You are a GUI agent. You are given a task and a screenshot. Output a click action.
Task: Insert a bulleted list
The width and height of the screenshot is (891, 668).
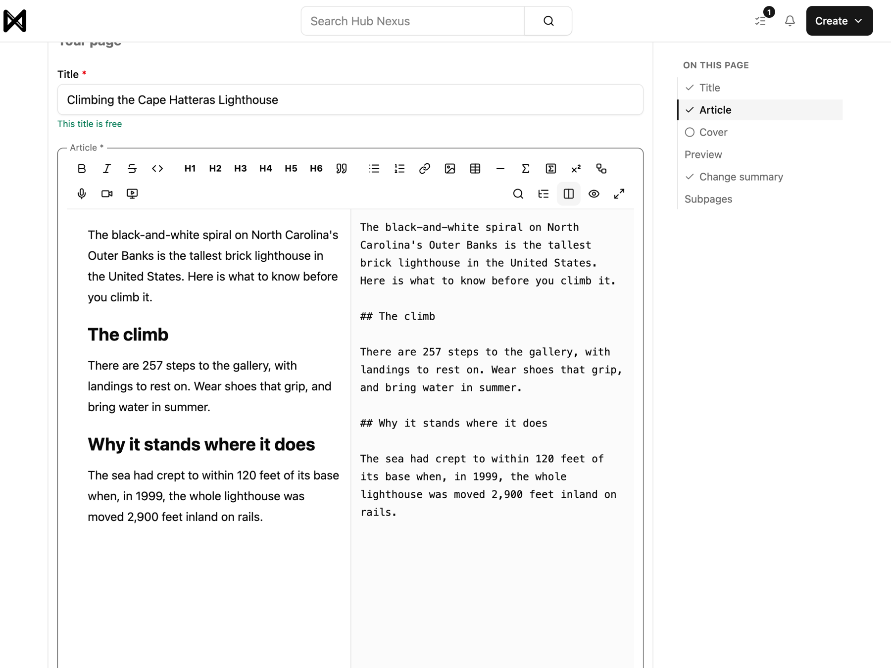coord(374,169)
